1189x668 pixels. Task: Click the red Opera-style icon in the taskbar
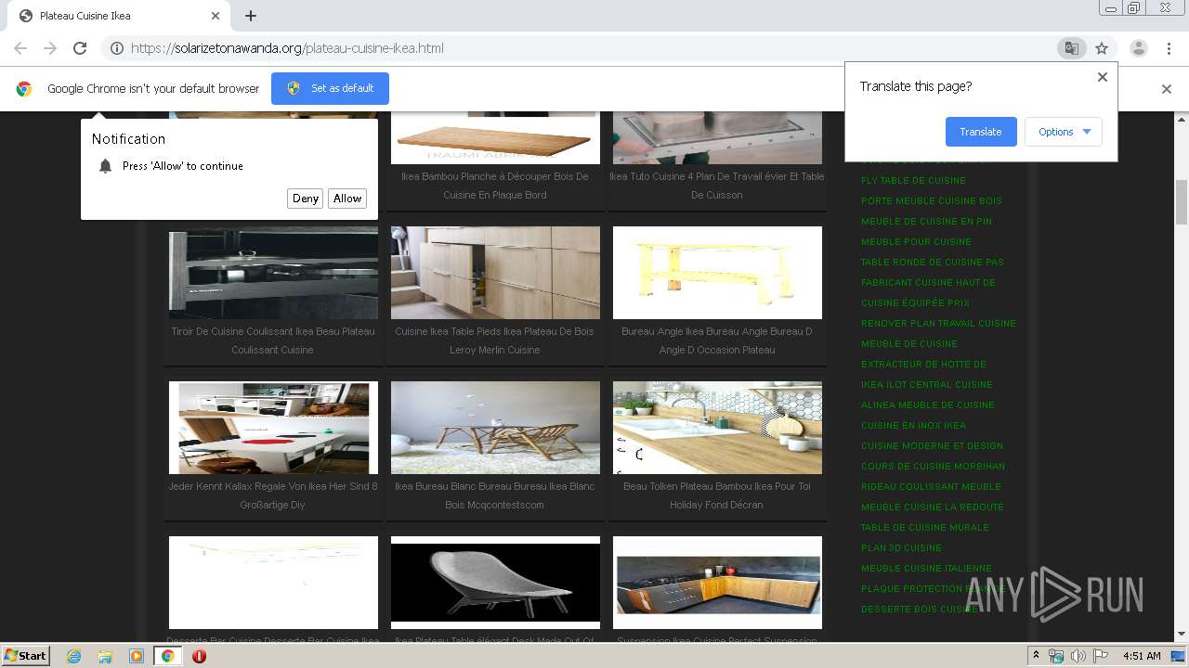(199, 656)
